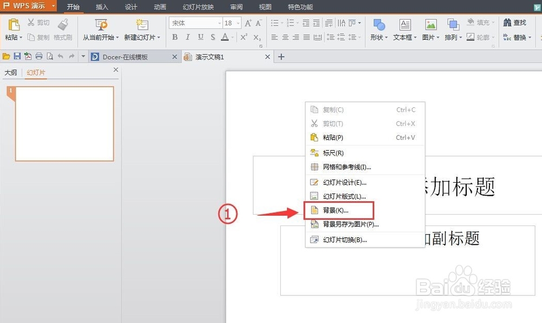The width and height of the screenshot is (542, 323).
Task: Choose Background (背景(K)...) from context menu
Action: click(x=365, y=210)
